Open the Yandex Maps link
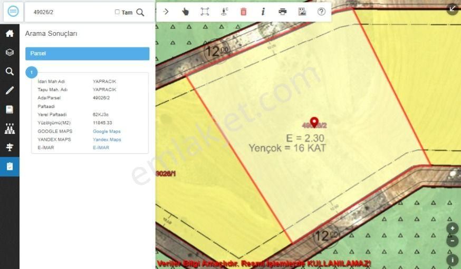 [x=107, y=140]
